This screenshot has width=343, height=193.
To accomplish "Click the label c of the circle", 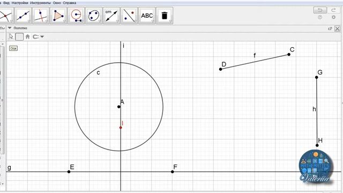I will pos(98,73).
